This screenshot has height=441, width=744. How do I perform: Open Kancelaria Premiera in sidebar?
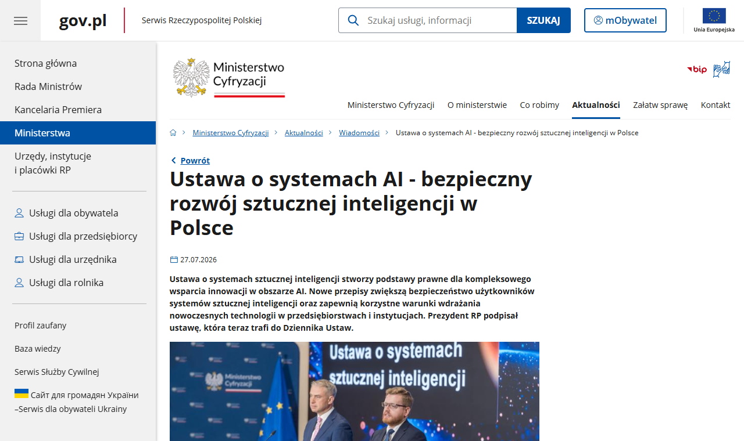tap(78, 110)
